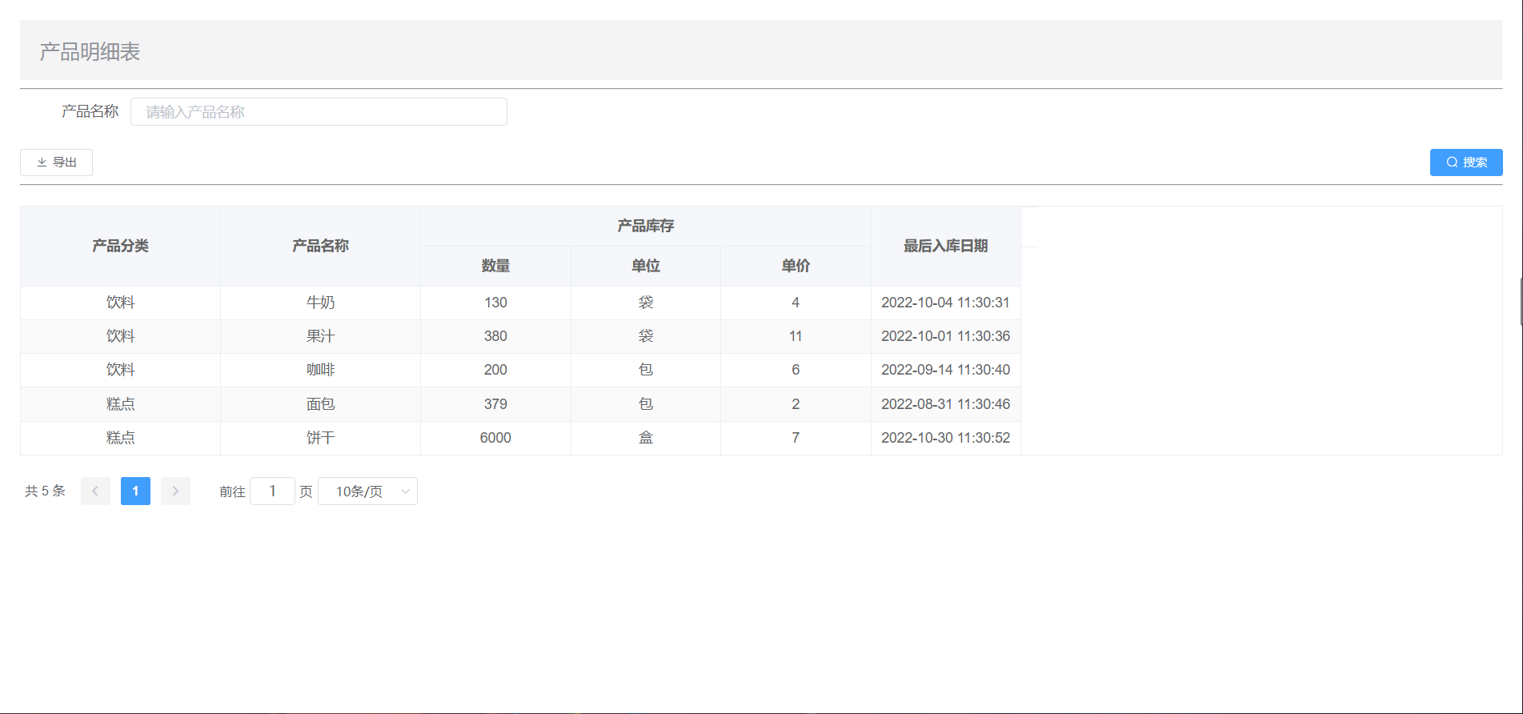Click quantity cell 6000
The width and height of the screenshot is (1523, 714).
pyautogui.click(x=495, y=438)
